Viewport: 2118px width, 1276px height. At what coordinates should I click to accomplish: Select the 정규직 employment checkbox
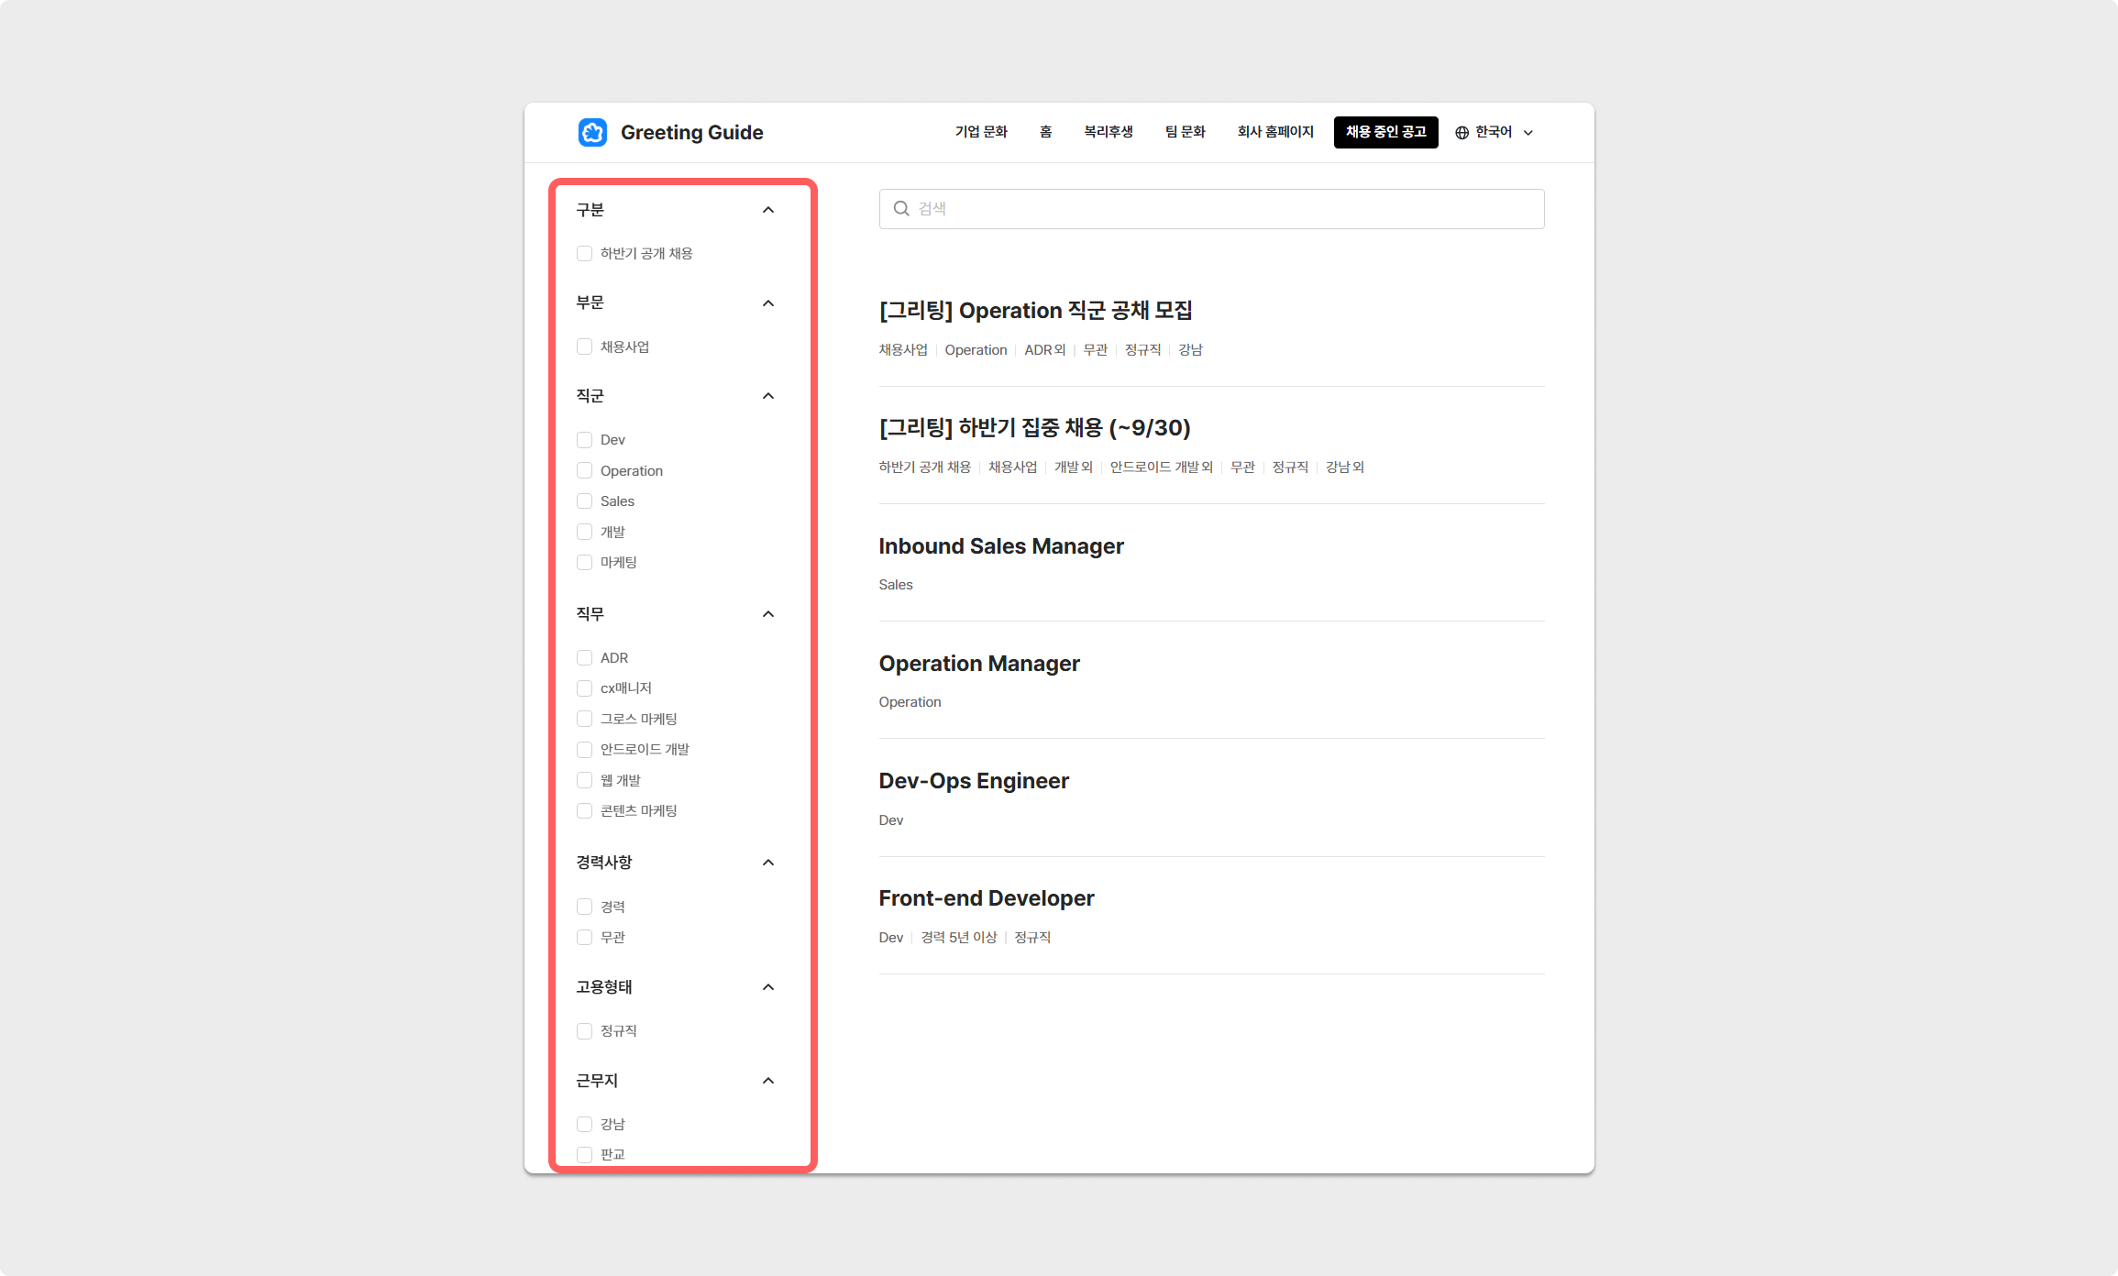click(584, 1031)
